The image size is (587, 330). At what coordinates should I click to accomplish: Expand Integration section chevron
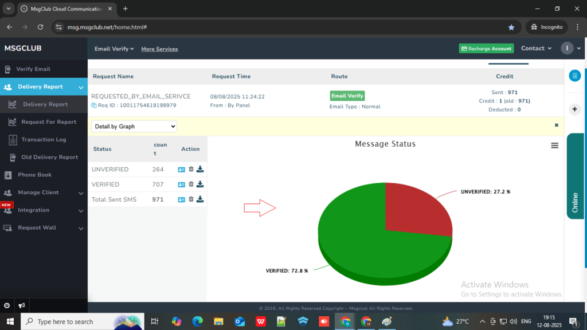tap(81, 211)
